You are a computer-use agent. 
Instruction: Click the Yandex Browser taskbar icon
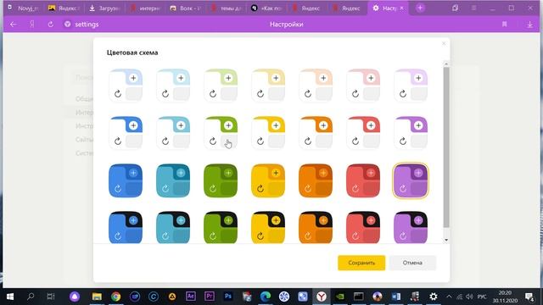coord(322,297)
